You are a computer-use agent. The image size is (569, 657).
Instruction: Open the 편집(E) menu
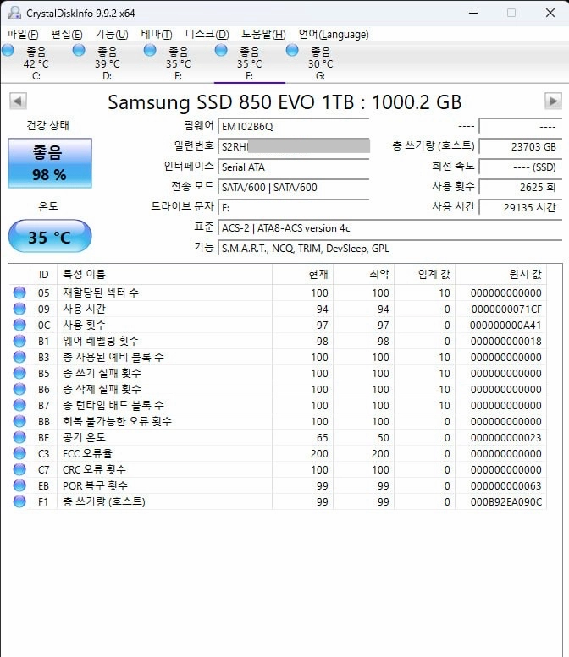coord(67,35)
